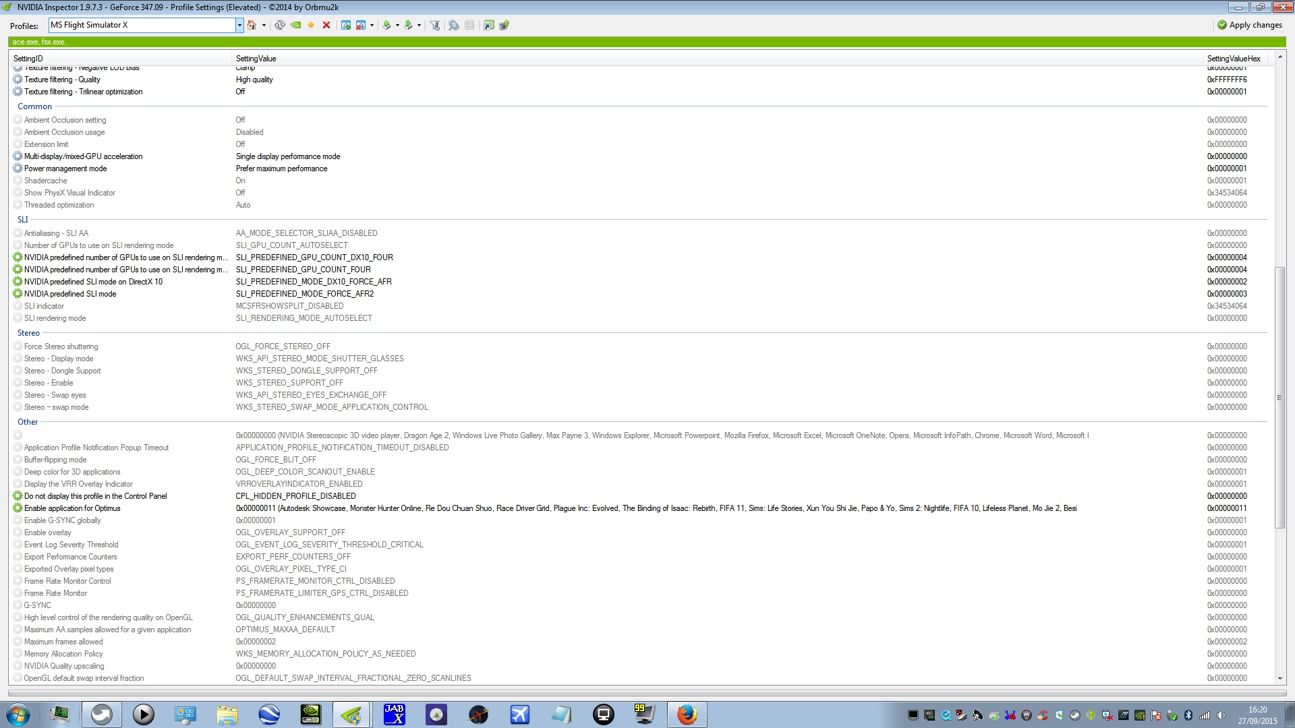Click the vertical scrollbar thumb of settings list
This screenshot has width=1295, height=728.
(x=1279, y=398)
